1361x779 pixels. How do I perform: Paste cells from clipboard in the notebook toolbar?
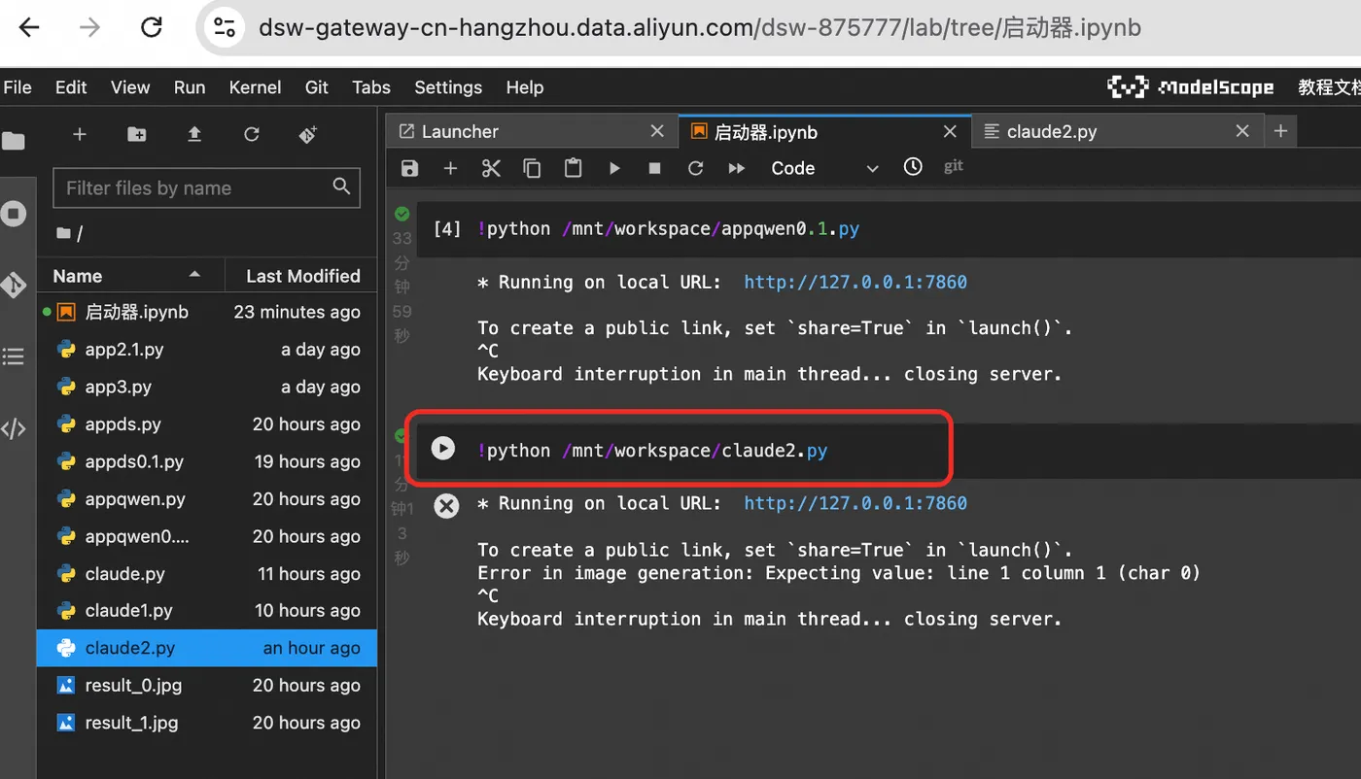click(574, 168)
